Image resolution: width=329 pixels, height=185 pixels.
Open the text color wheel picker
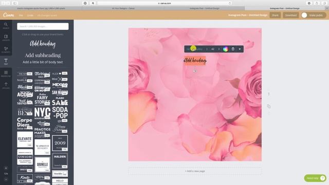click(x=226, y=49)
